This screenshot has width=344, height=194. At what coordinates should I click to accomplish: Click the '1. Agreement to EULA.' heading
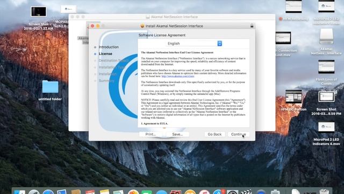click(154, 123)
